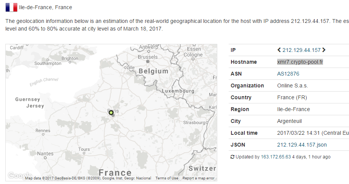Open the 212.129.44.157.json link
The height and width of the screenshot is (184, 349).
pos(302,145)
